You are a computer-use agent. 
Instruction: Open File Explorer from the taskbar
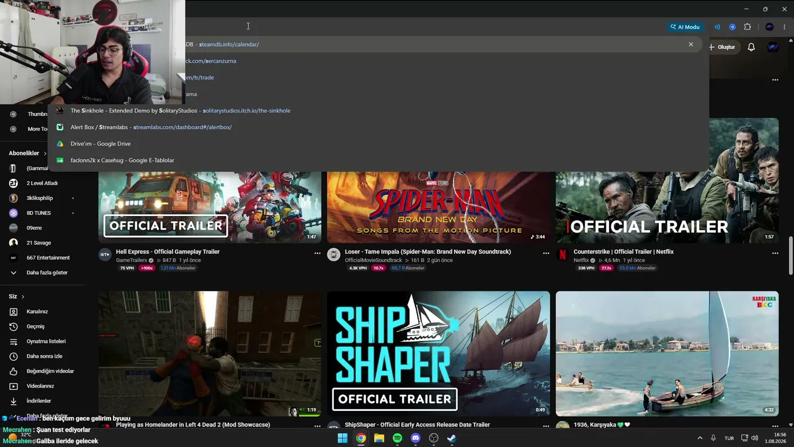pos(379,438)
